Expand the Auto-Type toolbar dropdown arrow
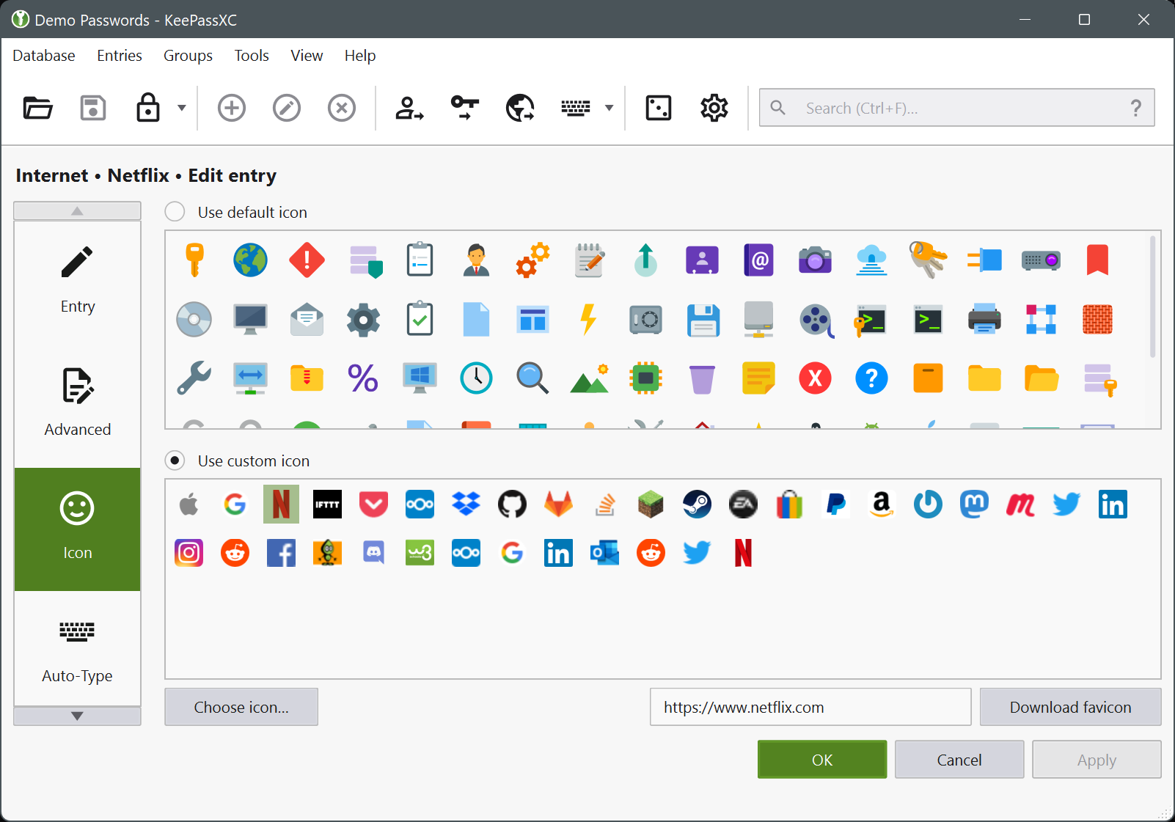Image resolution: width=1175 pixels, height=822 pixels. tap(610, 108)
